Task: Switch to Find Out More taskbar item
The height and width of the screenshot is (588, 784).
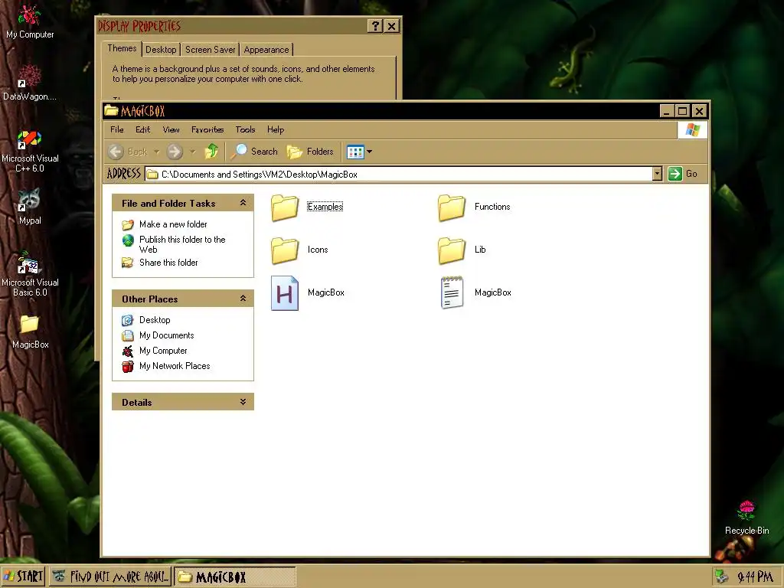Action: click(x=111, y=577)
